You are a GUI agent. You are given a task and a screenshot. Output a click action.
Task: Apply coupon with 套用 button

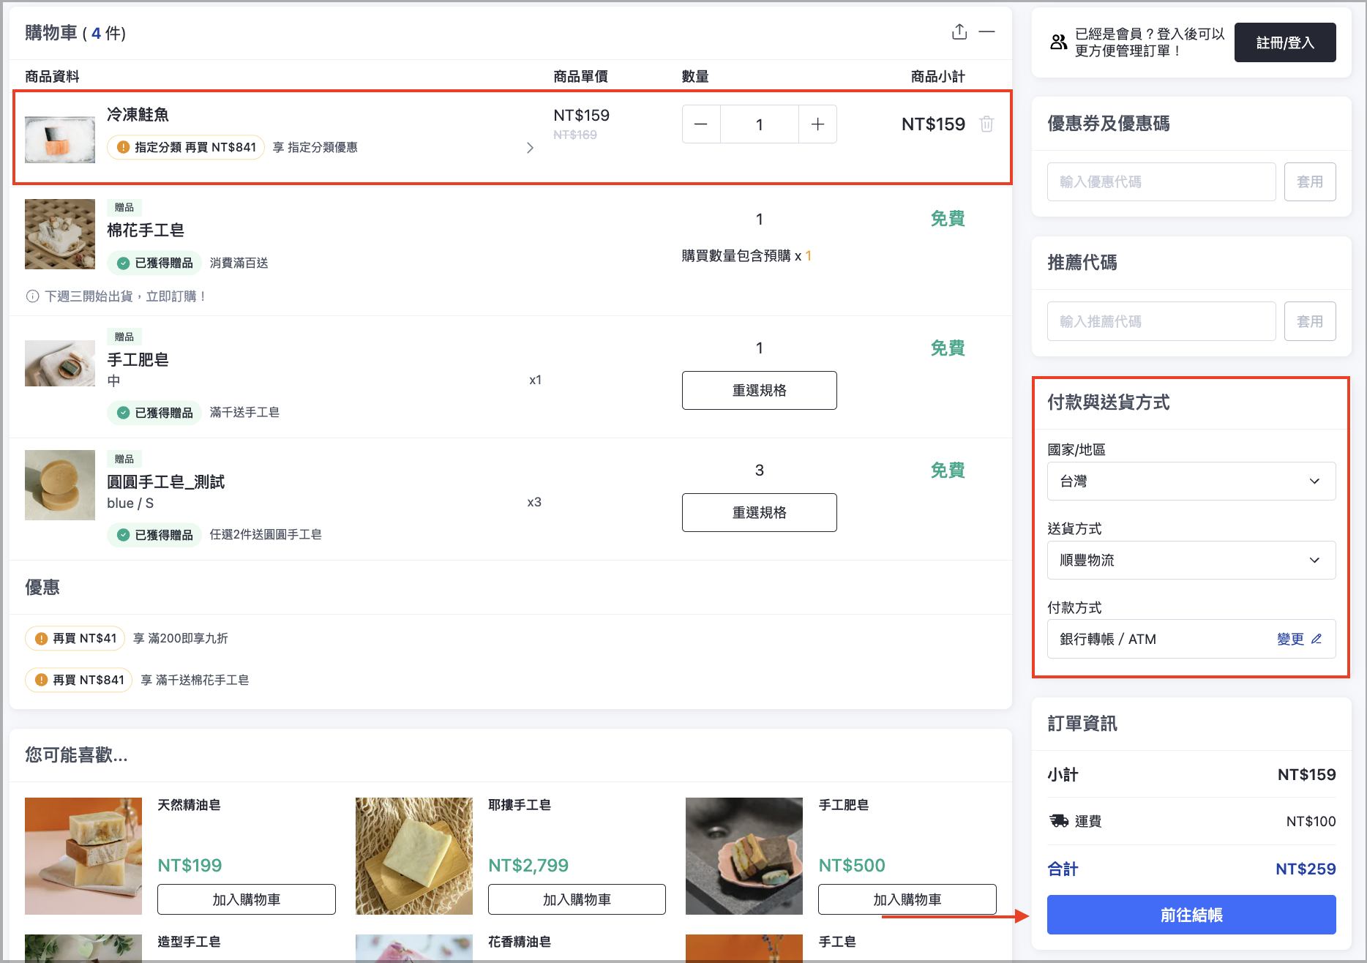point(1310,182)
